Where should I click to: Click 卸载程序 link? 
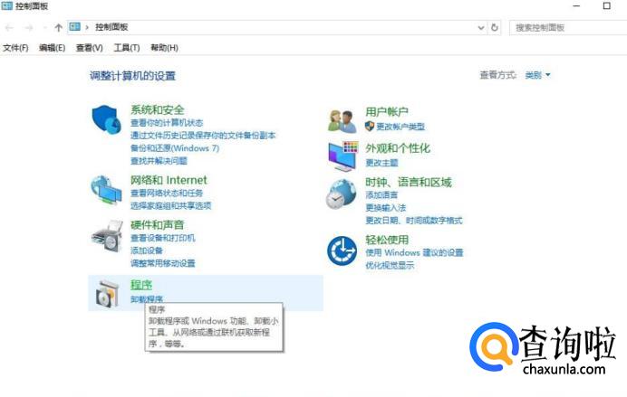tap(147, 299)
